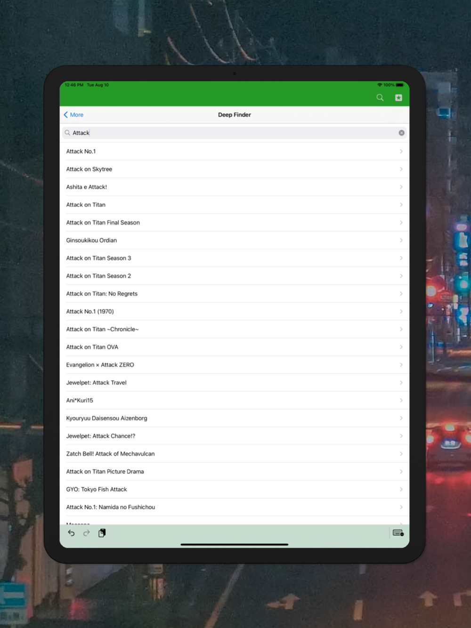
Task: Open Attack on Titan result
Action: click(x=235, y=205)
